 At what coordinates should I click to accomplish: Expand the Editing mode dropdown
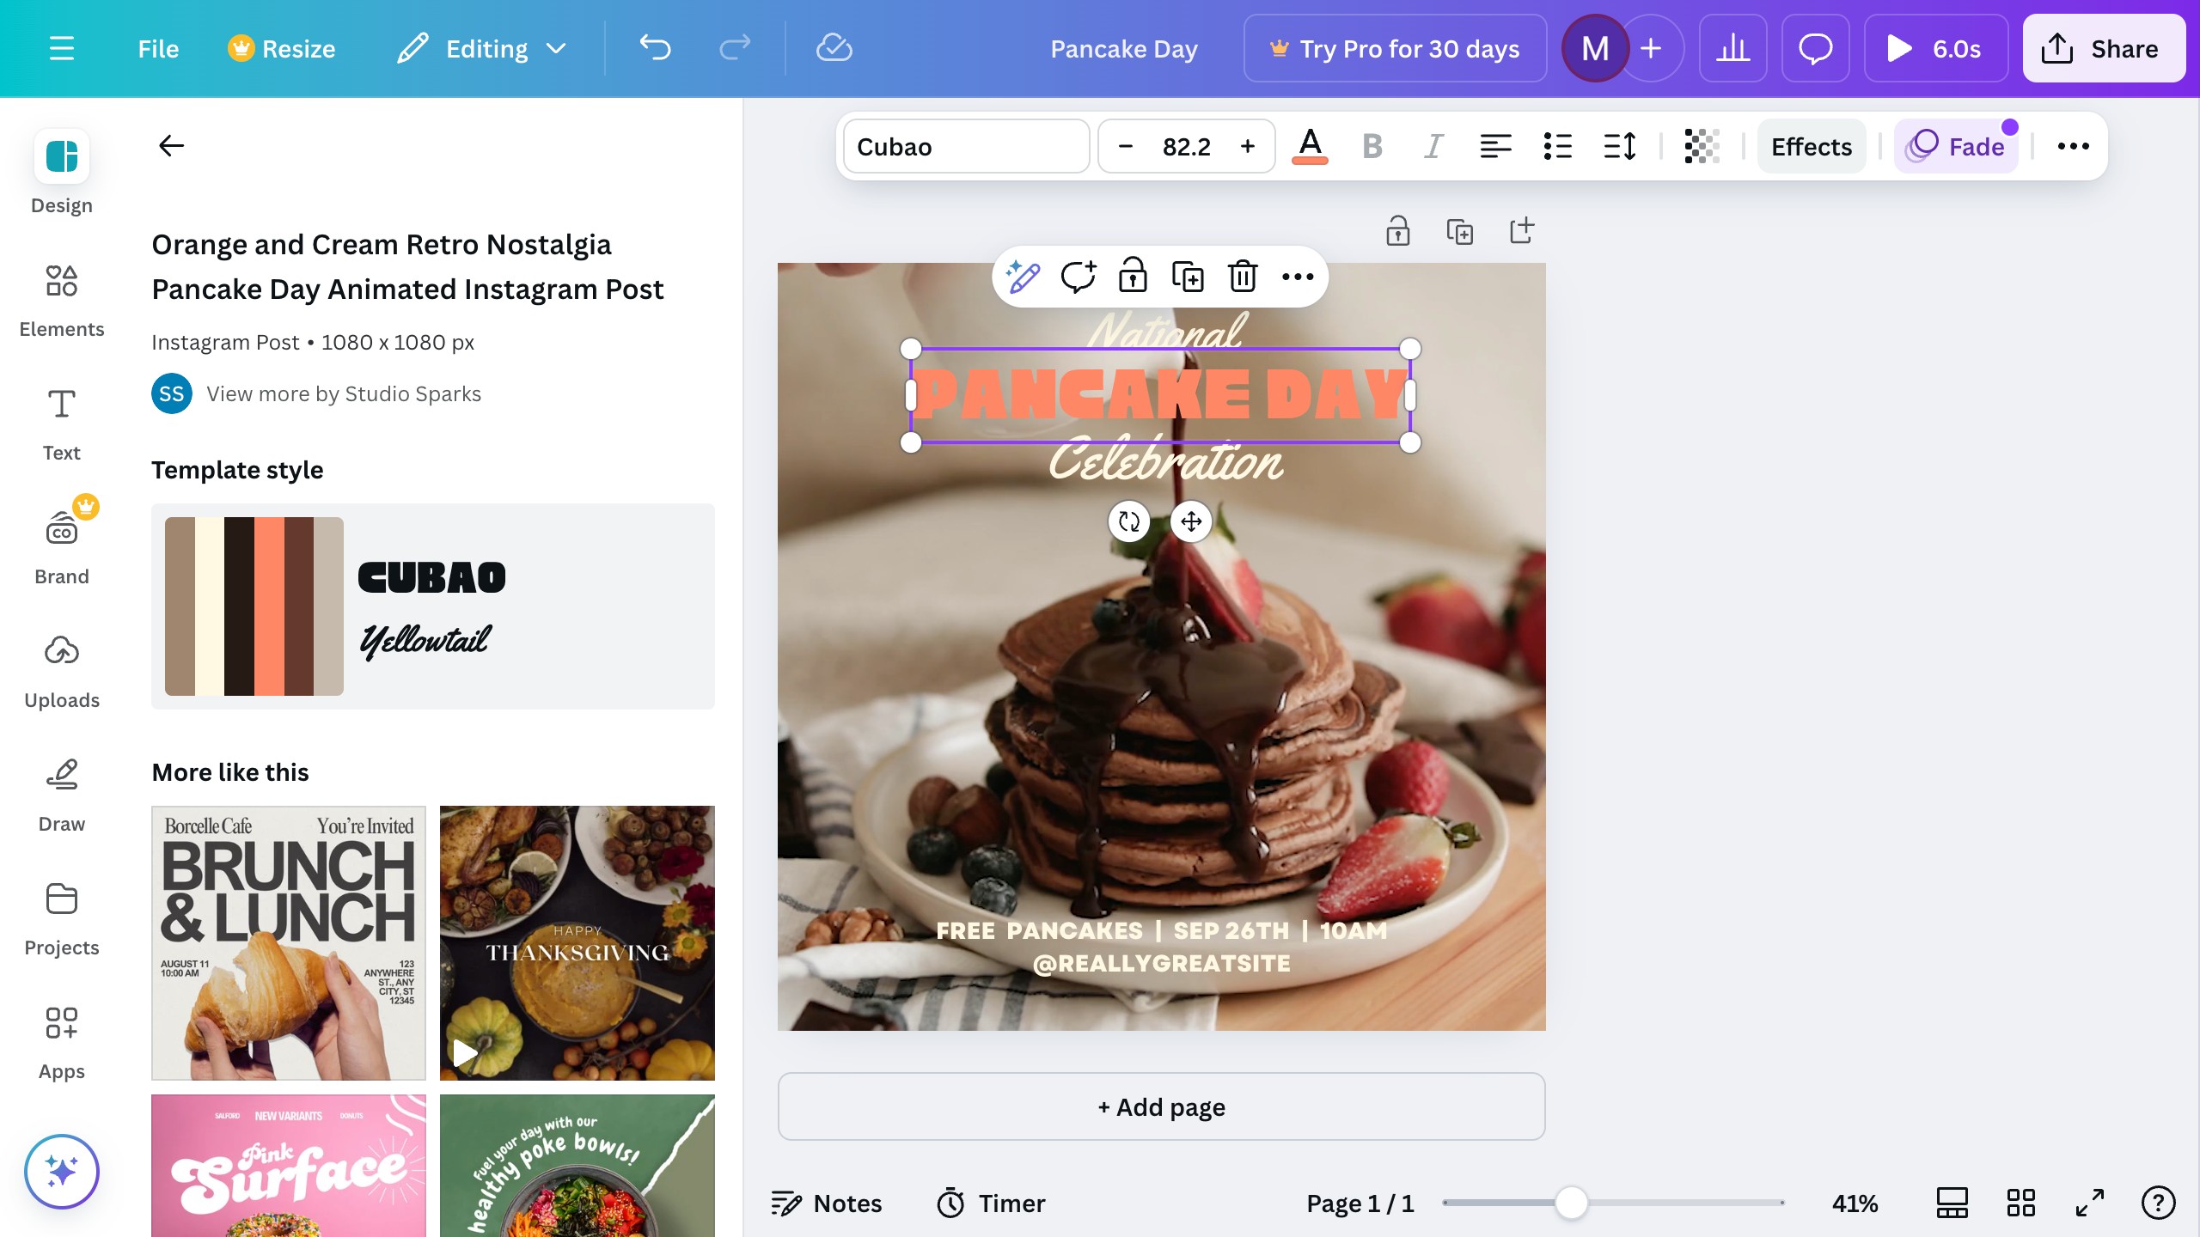(482, 49)
